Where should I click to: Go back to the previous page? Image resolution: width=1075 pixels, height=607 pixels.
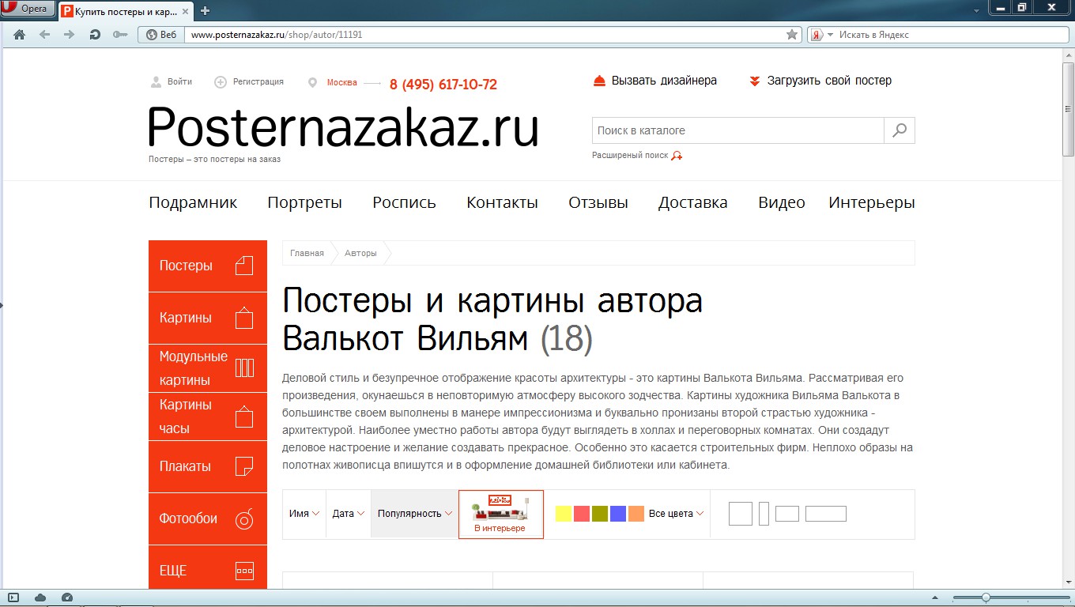(x=44, y=35)
